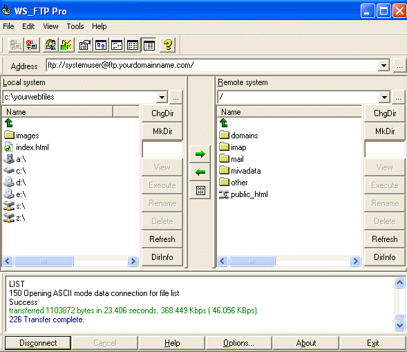Go up one level in local system
This screenshot has height=352, width=407.
point(9,123)
